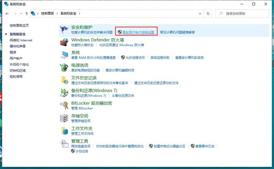Select 外观和个性化 in the sidebar
274x169 pixels.
19,64
